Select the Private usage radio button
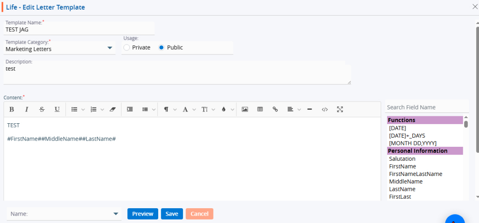The image size is (479, 223). (x=127, y=47)
